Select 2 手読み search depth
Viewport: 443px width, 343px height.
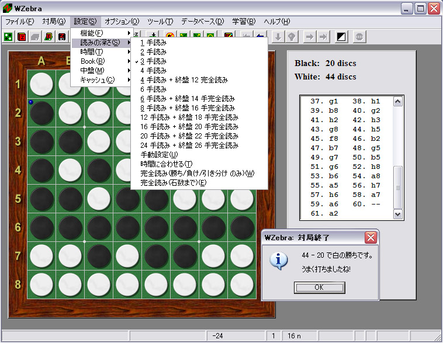[x=199, y=52]
